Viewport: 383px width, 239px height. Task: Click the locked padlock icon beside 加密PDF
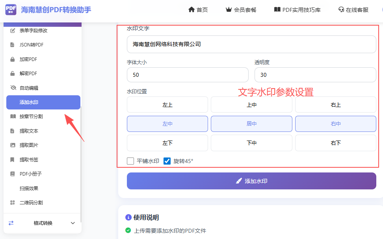click(13, 59)
